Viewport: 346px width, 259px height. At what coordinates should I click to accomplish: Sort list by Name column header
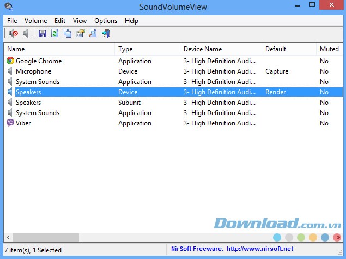[x=59, y=49]
